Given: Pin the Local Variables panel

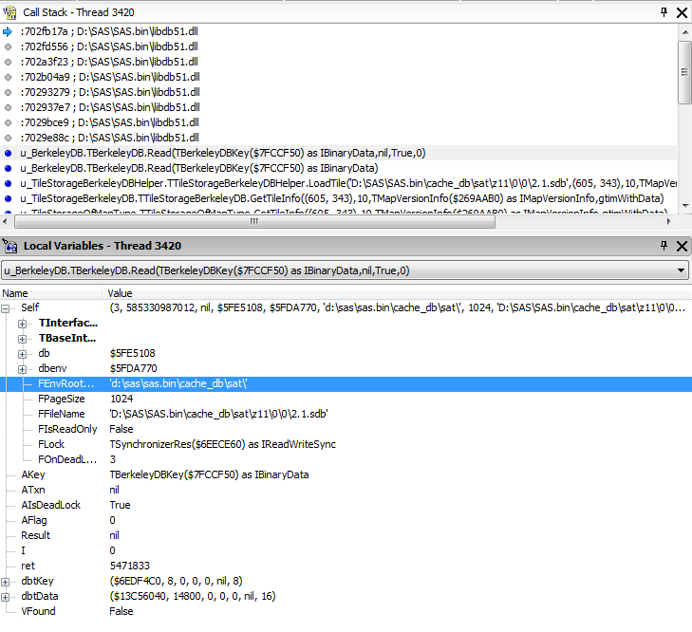Looking at the screenshot, I should point(664,246).
